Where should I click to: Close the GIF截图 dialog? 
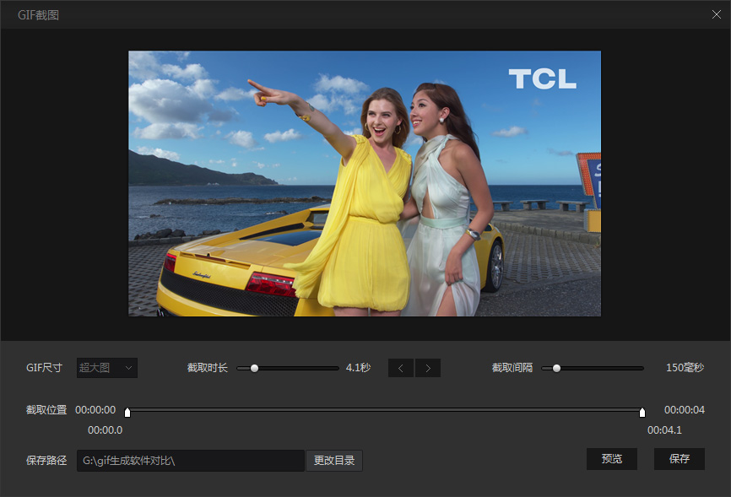click(716, 14)
